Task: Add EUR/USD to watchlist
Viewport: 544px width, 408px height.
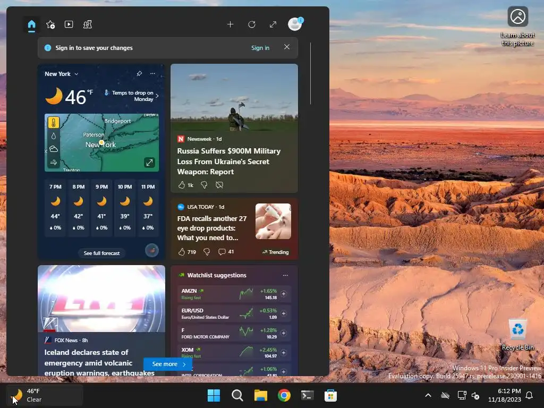Action: (284, 313)
